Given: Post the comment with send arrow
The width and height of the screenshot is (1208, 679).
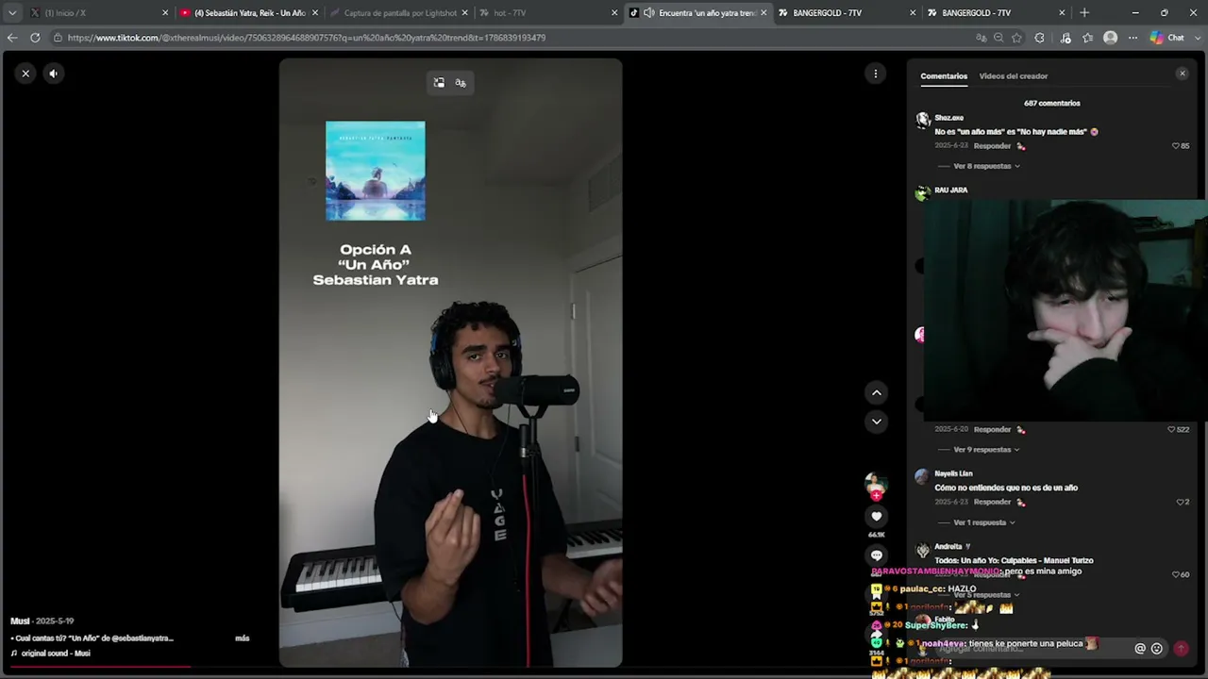Looking at the screenshot, I should 1181,649.
